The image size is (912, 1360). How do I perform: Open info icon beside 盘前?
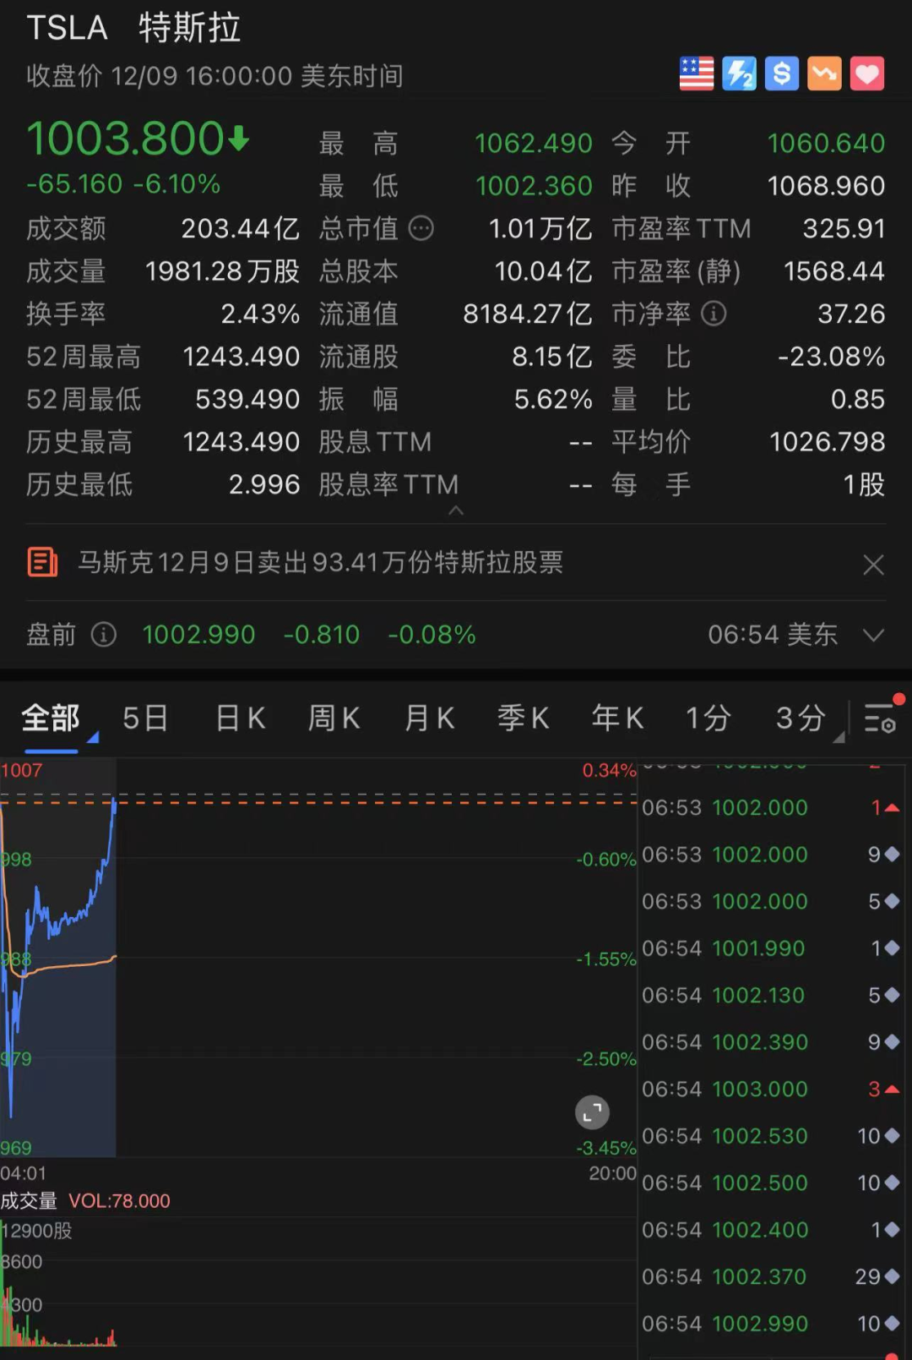[104, 634]
